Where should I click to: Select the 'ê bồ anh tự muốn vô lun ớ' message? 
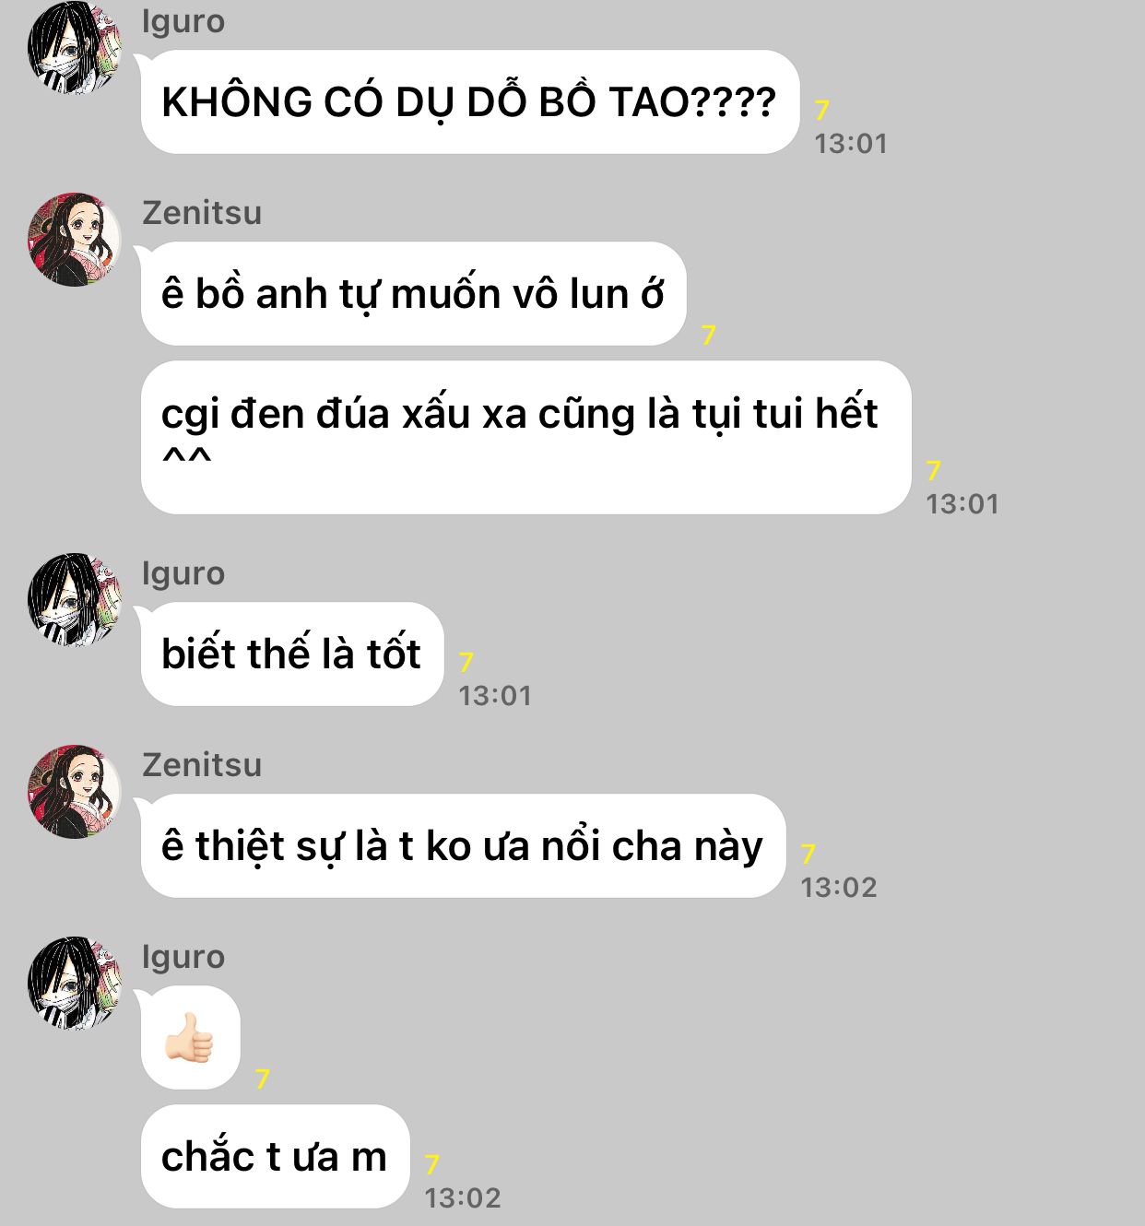(414, 294)
